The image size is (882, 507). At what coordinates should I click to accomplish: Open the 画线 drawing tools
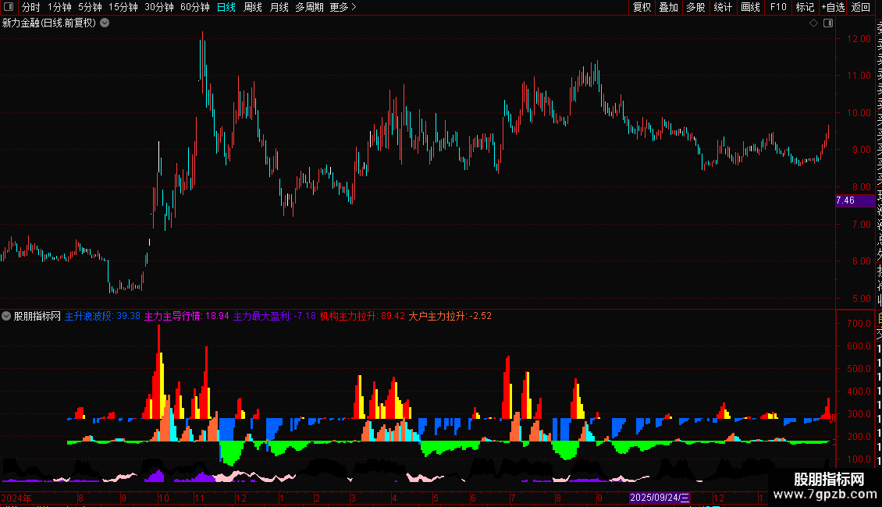750,7
